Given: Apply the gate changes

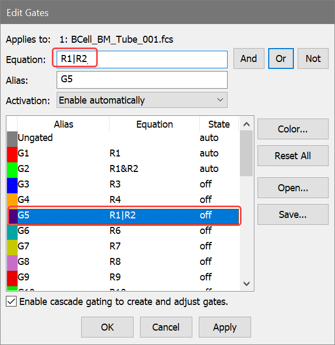Looking at the screenshot, I should [225, 327].
